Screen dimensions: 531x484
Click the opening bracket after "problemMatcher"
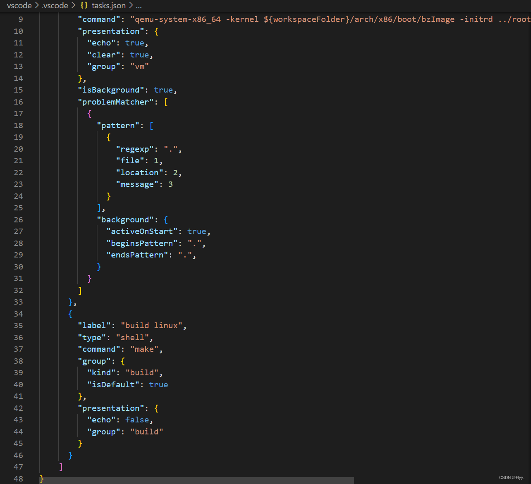[x=166, y=102]
